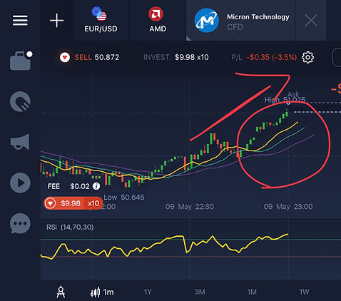The image size is (341, 301).
Task: Open the megaphone news icon
Action: click(20, 142)
